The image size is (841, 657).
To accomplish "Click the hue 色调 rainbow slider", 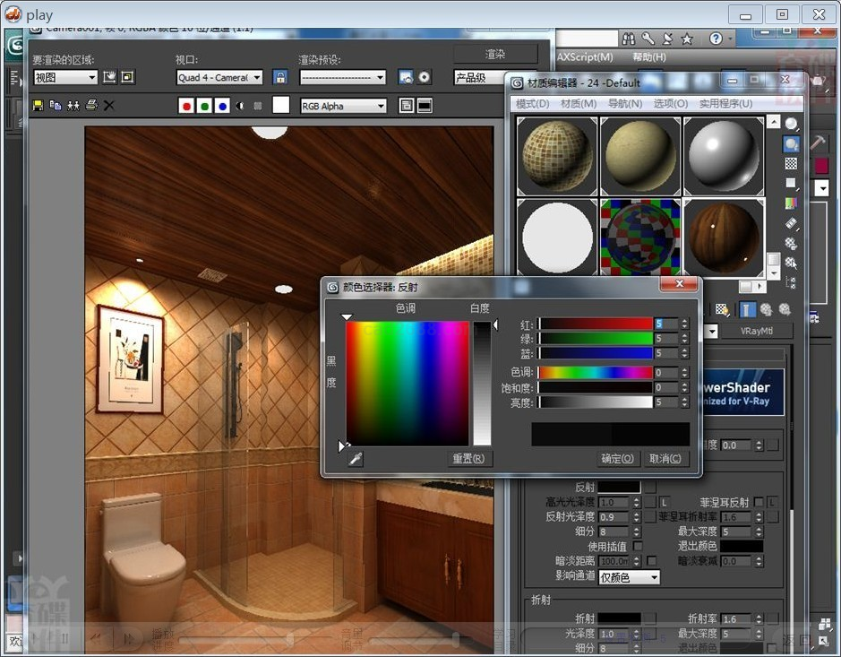I will (595, 372).
